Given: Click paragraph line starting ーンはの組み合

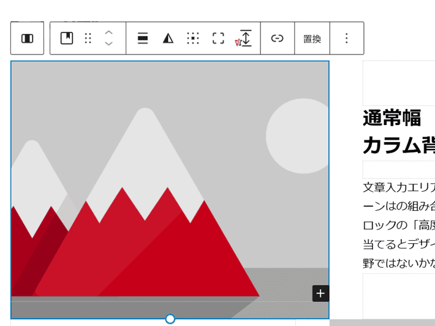Looking at the screenshot, I should point(399,207).
